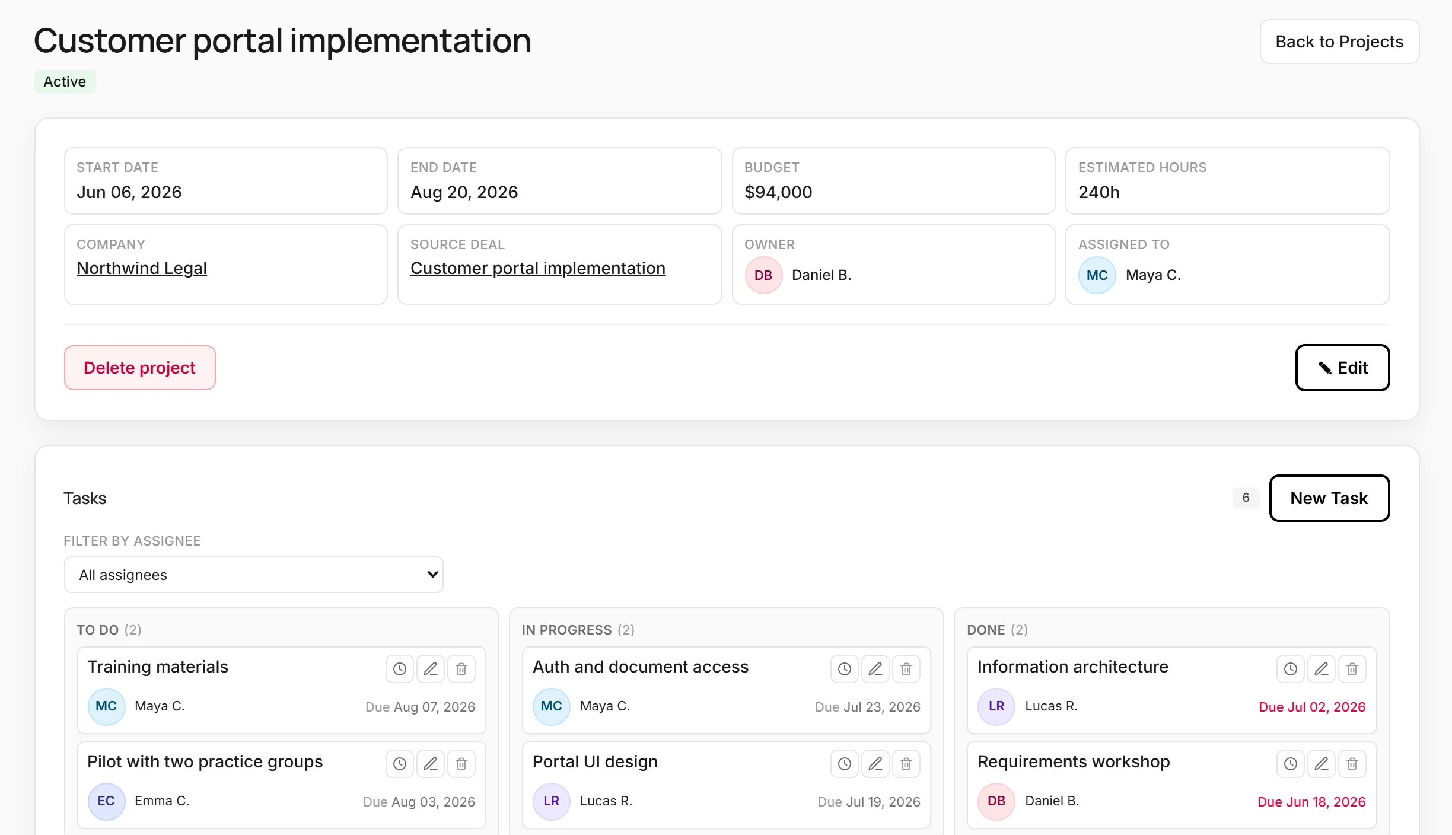Click the tasks count badge showing 6
Viewport: 1452px width, 835px height.
point(1246,498)
